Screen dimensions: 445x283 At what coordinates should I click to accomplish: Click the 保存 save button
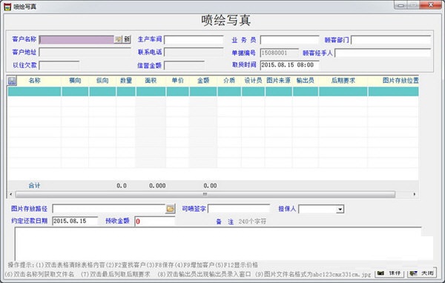tap(390, 273)
